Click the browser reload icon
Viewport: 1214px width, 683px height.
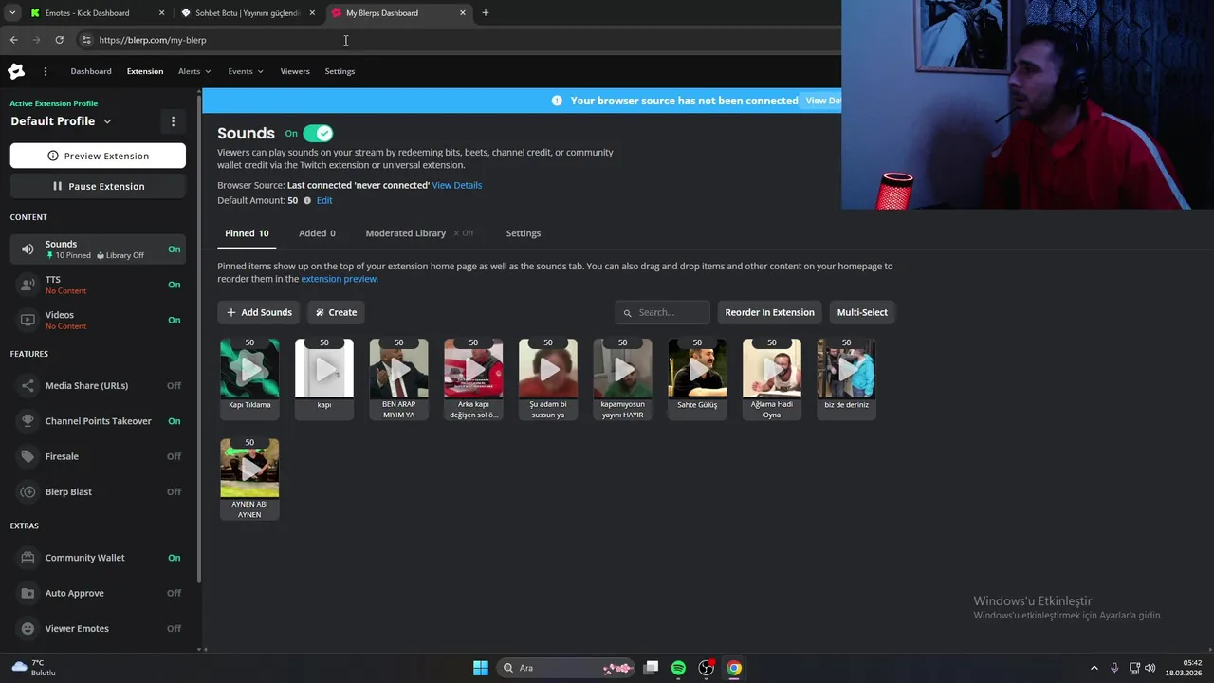coord(59,40)
